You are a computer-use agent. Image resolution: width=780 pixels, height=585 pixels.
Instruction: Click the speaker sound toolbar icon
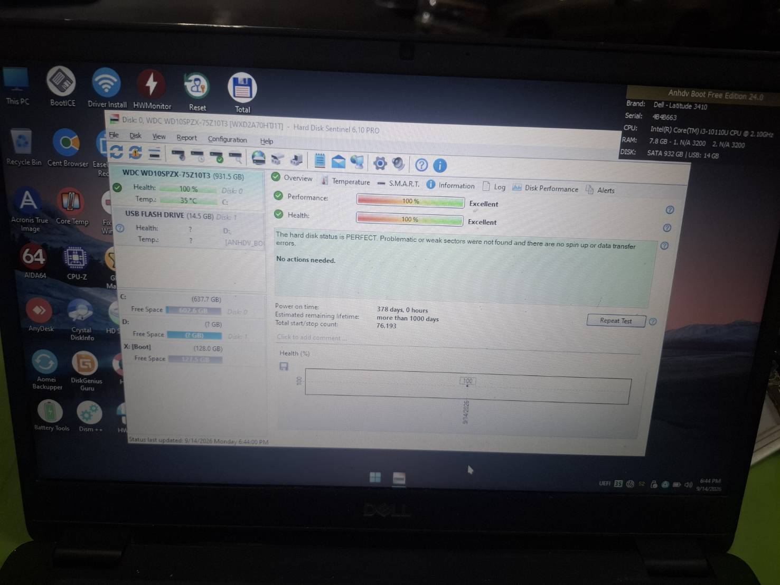point(399,164)
